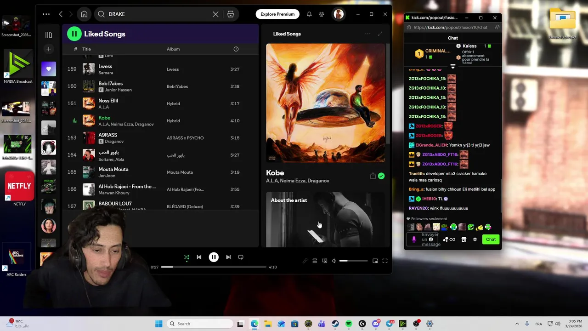Toggle Kobe saved green checkmark
588x331 pixels.
[x=381, y=176]
